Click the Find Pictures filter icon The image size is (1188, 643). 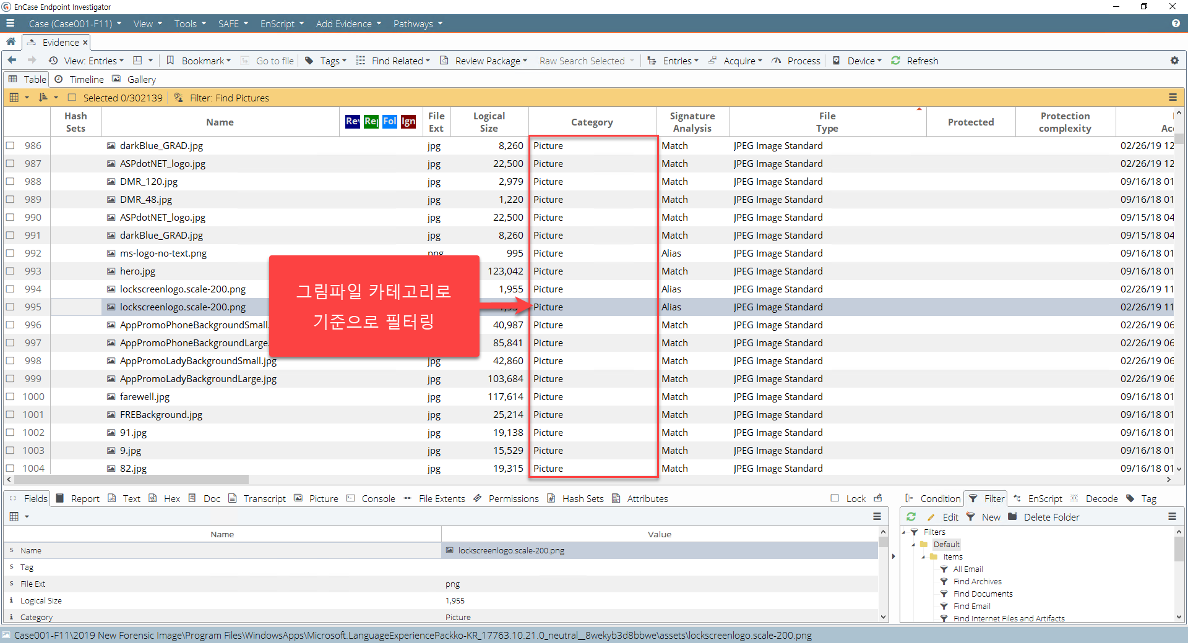(x=179, y=98)
